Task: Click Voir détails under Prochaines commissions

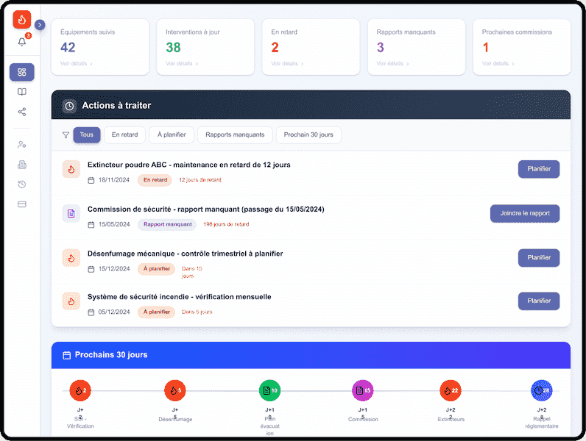Action: 498,64
